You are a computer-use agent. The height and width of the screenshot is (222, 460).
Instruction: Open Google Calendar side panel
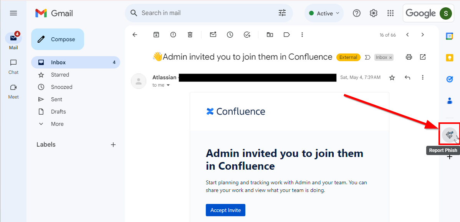point(450,36)
